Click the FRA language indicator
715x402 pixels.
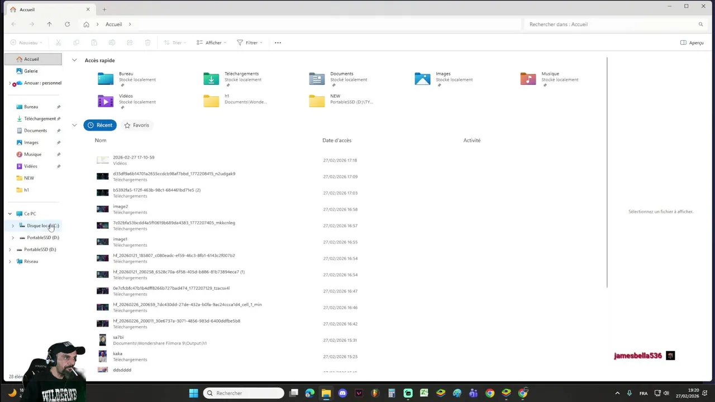pyautogui.click(x=643, y=393)
